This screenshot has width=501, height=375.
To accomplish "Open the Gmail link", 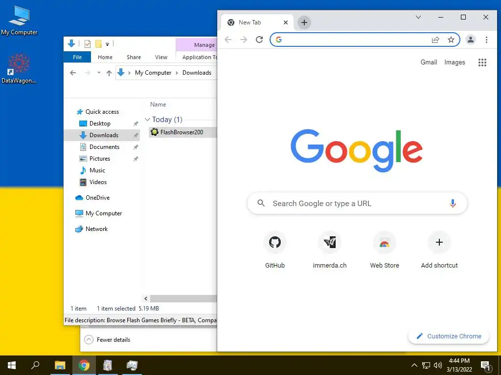I will [429, 62].
